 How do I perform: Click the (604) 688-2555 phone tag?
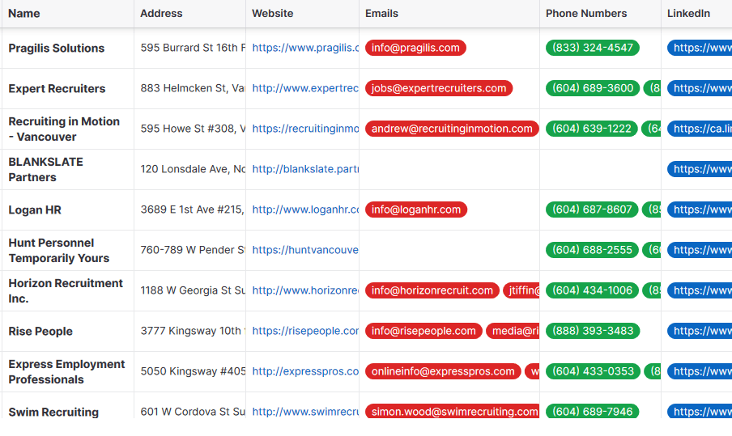pyautogui.click(x=593, y=250)
